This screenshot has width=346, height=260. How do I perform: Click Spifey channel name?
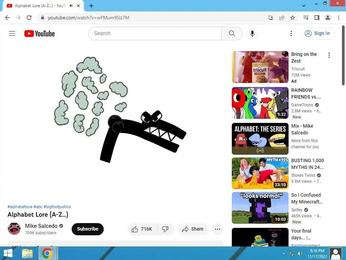click(297, 210)
